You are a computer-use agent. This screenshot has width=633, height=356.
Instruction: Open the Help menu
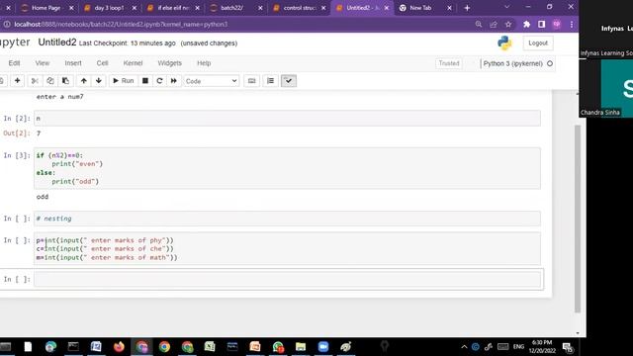[204, 63]
